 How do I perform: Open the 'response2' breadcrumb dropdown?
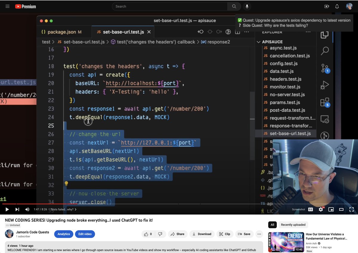point(215,42)
